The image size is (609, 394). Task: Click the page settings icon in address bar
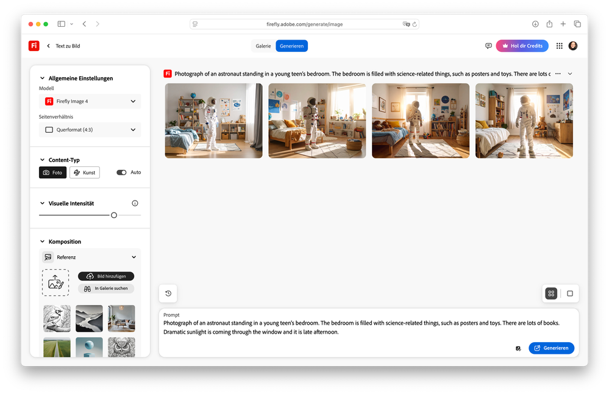pos(195,24)
